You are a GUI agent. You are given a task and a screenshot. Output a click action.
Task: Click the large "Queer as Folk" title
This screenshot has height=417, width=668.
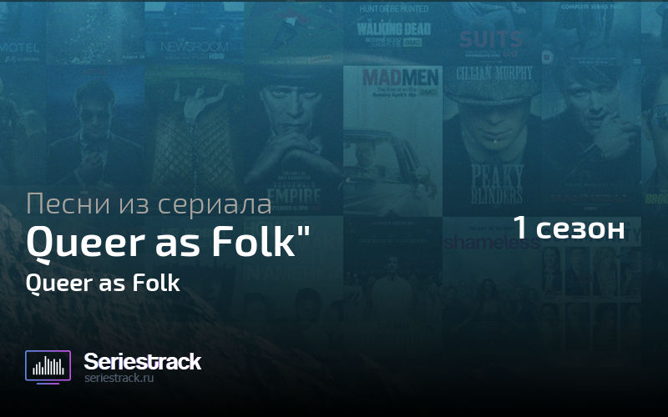point(169,243)
